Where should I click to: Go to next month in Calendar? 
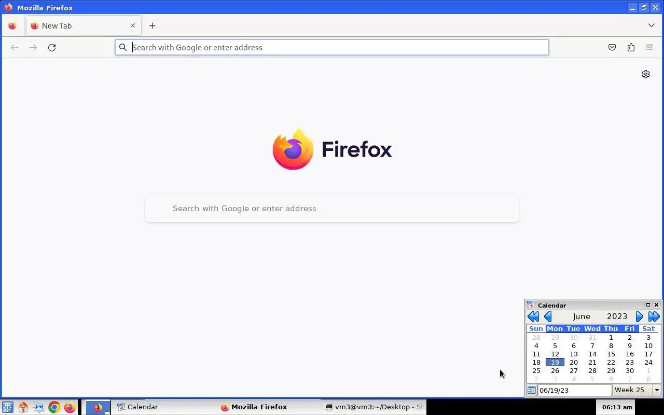(640, 316)
